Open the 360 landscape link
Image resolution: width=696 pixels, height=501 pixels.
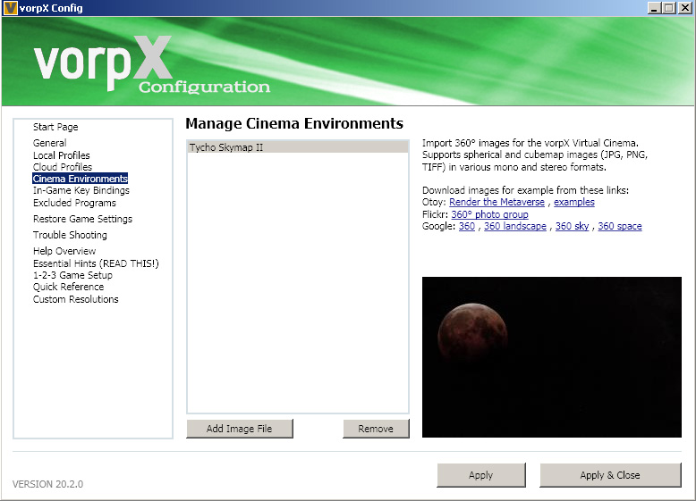(515, 226)
